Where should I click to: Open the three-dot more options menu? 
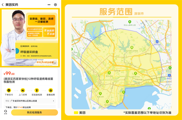(49, 5)
